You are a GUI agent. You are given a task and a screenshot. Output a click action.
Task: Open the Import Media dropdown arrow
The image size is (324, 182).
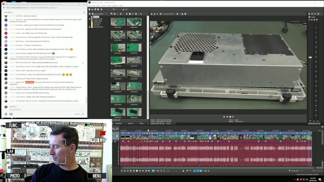click(x=106, y=14)
